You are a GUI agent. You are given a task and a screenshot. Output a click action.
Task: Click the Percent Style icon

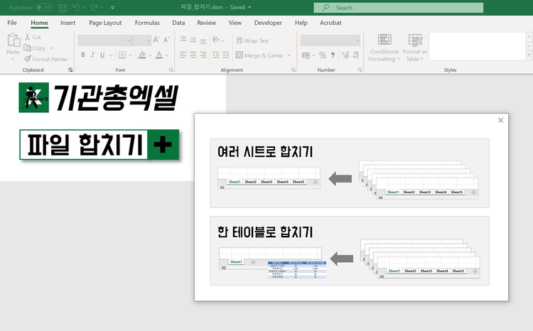(323, 55)
